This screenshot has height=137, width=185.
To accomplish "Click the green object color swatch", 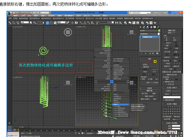I will pos(159,30).
